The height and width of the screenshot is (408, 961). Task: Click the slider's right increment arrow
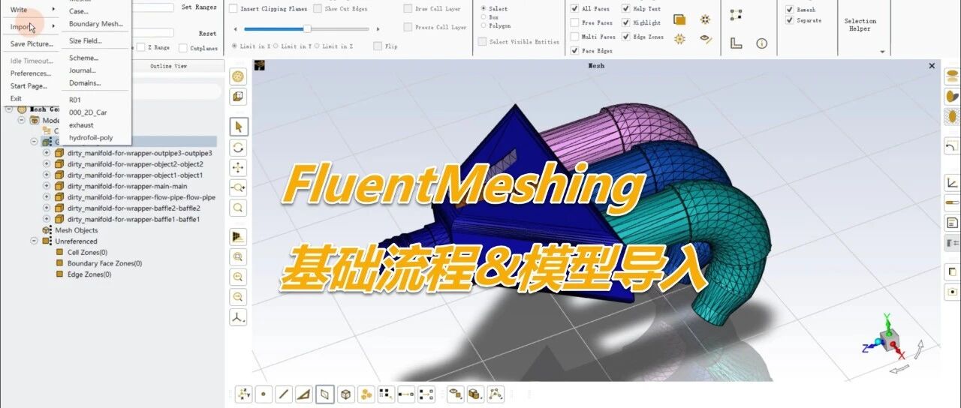[x=377, y=28]
